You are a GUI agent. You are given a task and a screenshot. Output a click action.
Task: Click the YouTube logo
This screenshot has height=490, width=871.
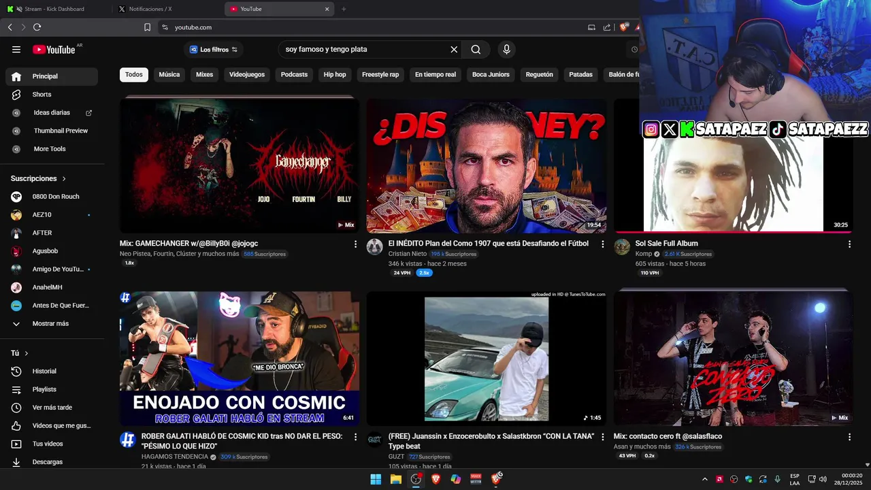point(54,50)
